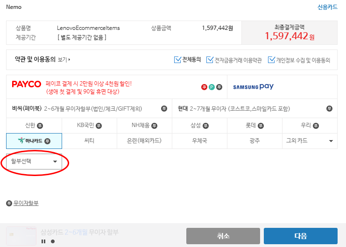Image resolution: width=346 pixels, height=247 pixels.
Task: Click green P point icon on PAYCO
Action: coord(212,87)
